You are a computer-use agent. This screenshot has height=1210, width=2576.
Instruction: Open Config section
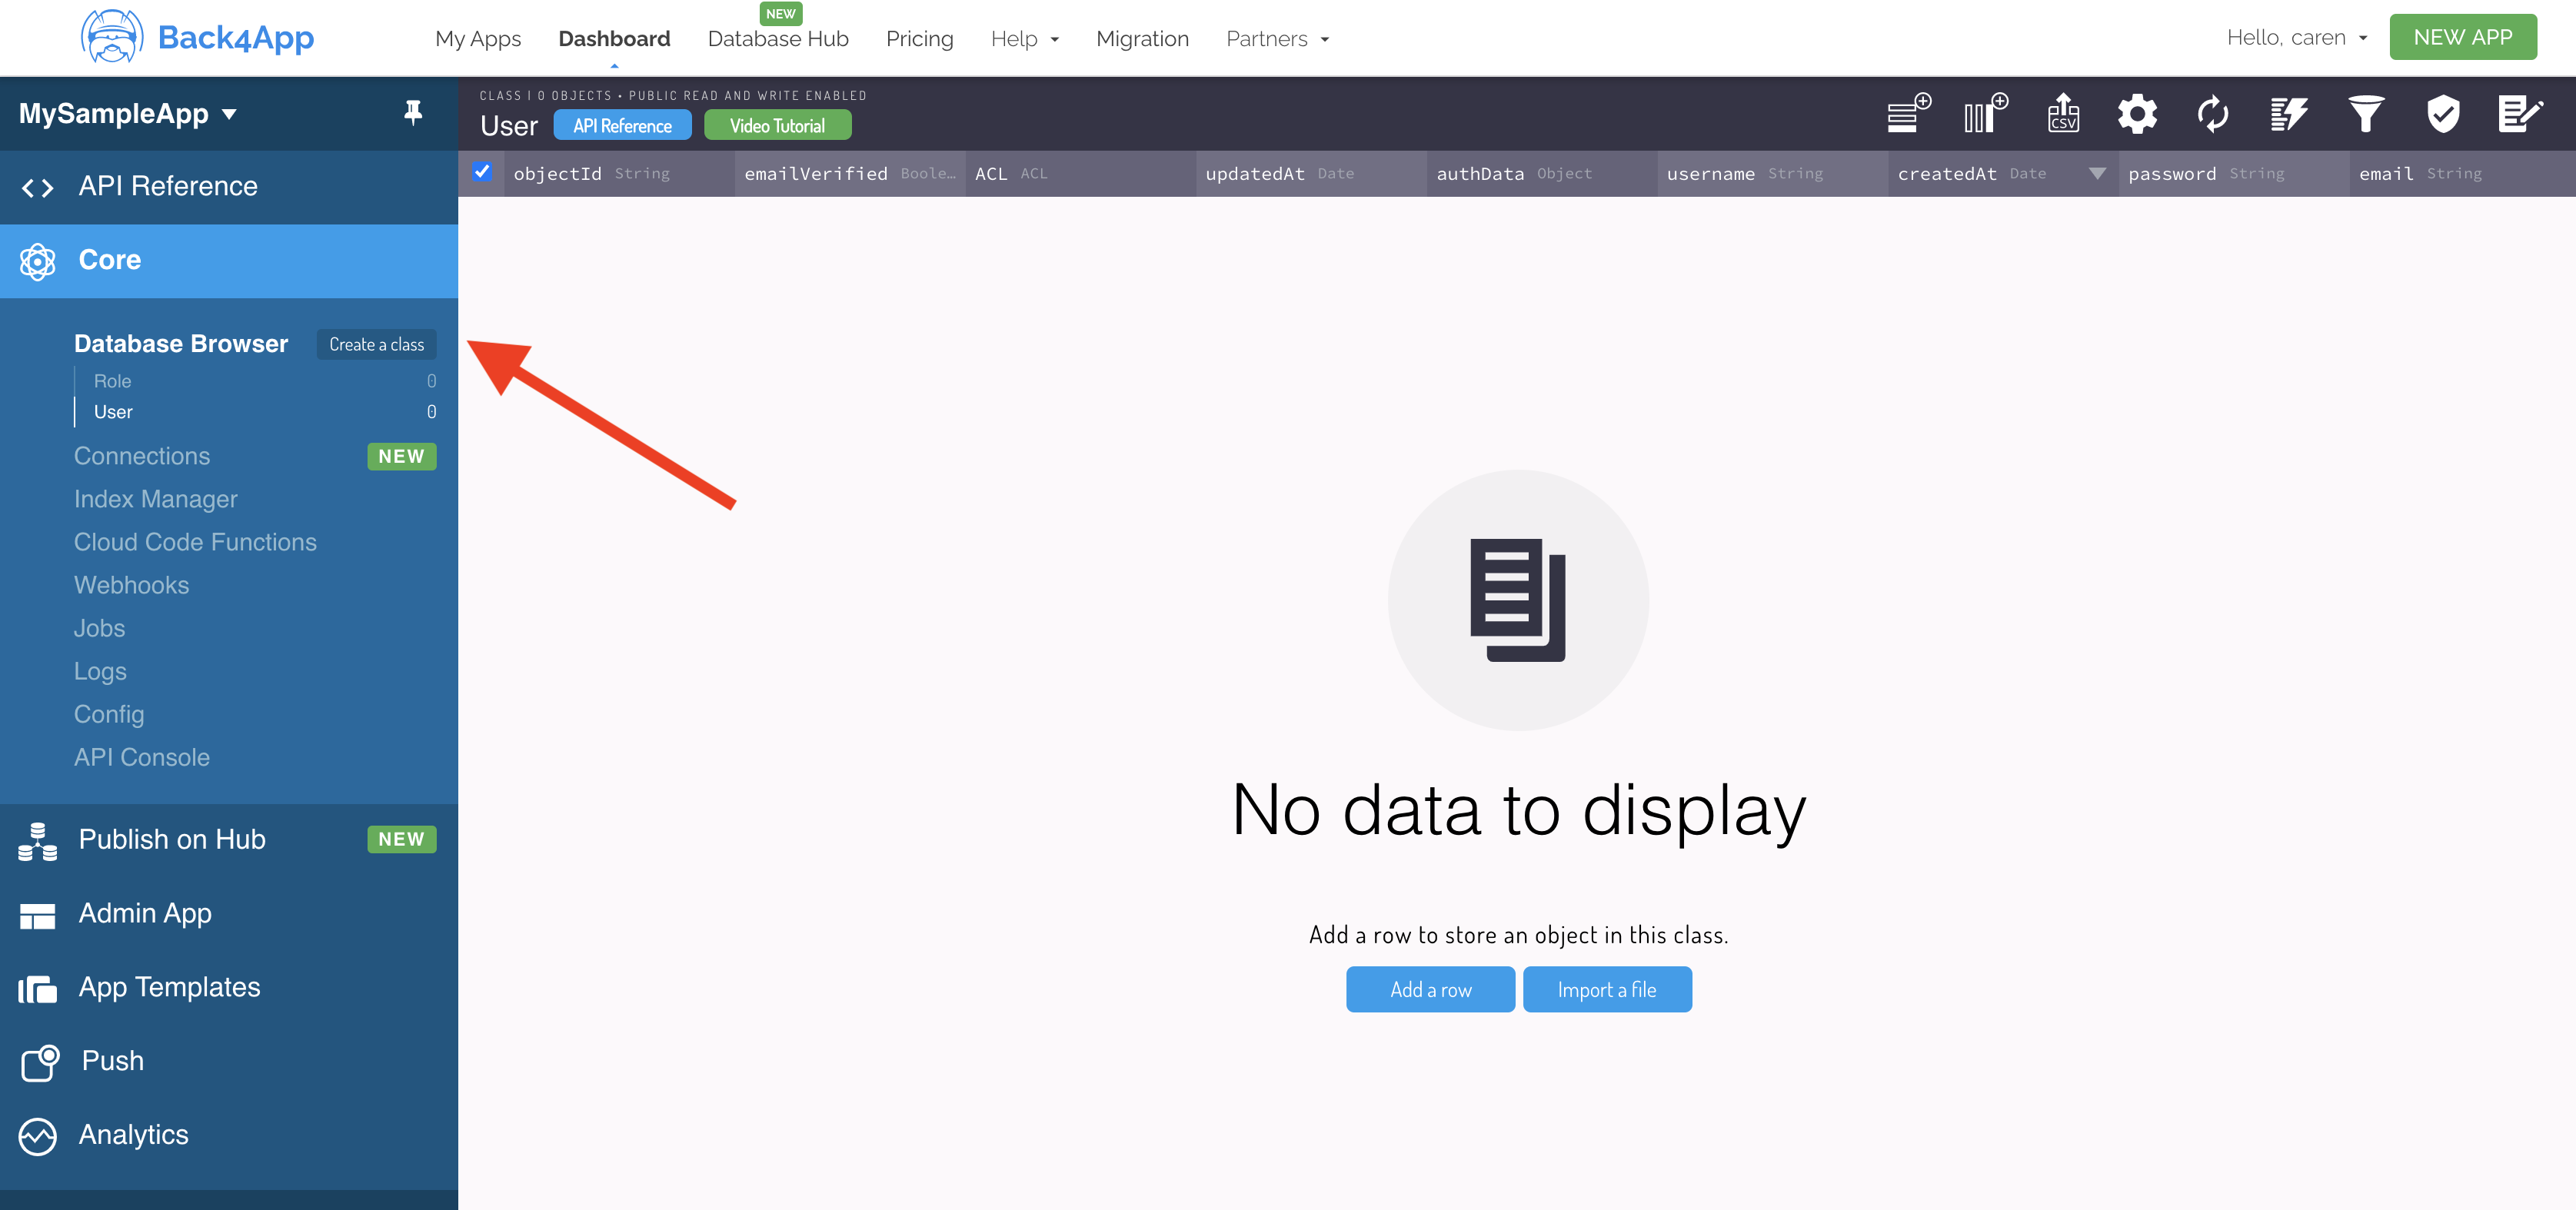[109, 715]
